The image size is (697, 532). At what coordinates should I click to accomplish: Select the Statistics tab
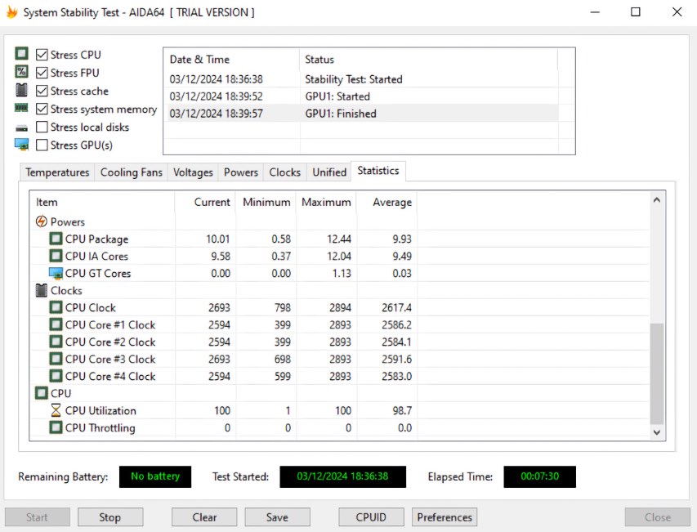[x=378, y=171]
